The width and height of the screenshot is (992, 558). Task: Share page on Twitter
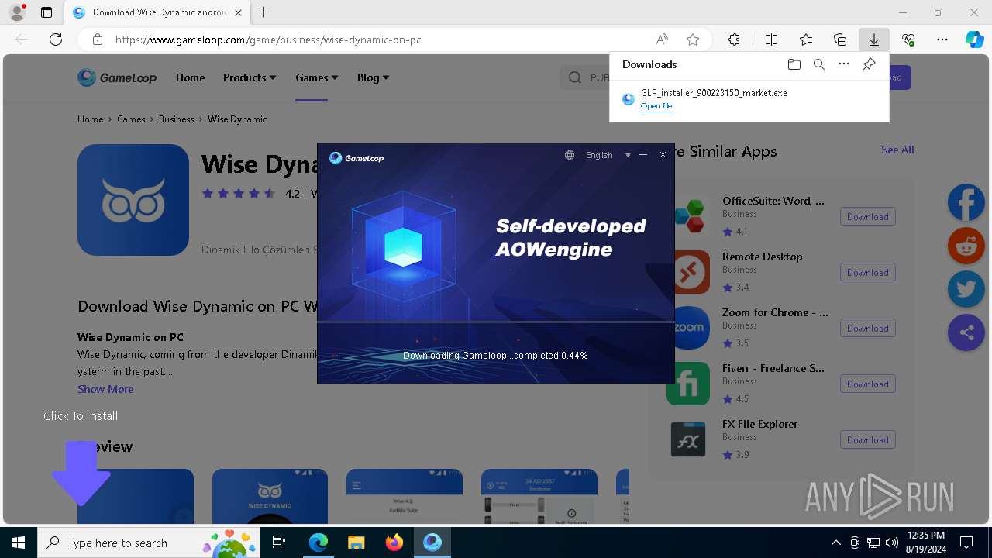(x=966, y=289)
